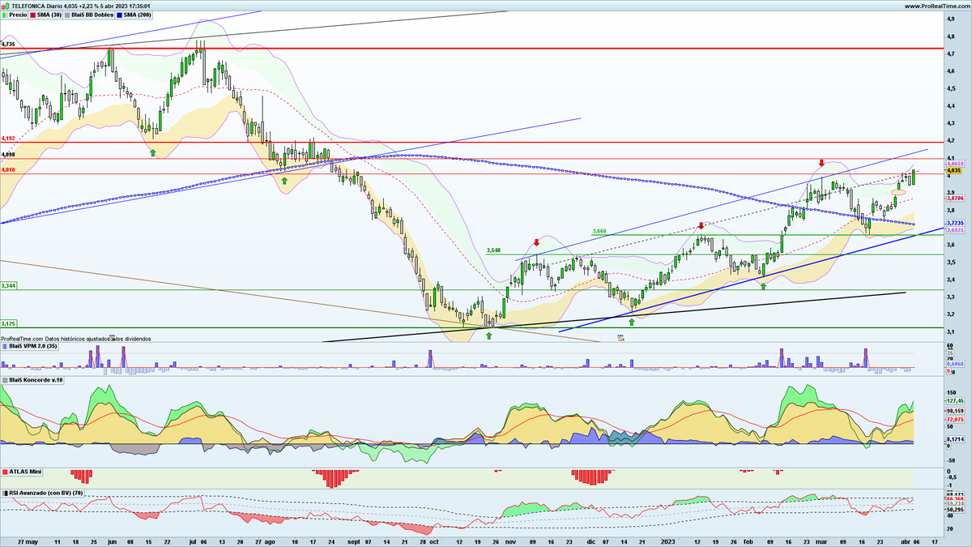Click the red down arrow near the January peak
972x547 pixels.
pos(701,225)
